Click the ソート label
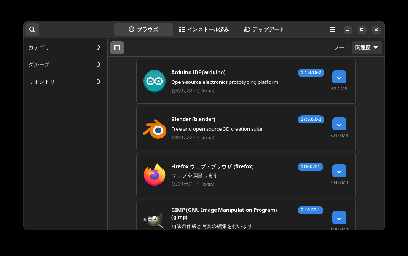Image resolution: width=408 pixels, height=256 pixels. point(341,48)
